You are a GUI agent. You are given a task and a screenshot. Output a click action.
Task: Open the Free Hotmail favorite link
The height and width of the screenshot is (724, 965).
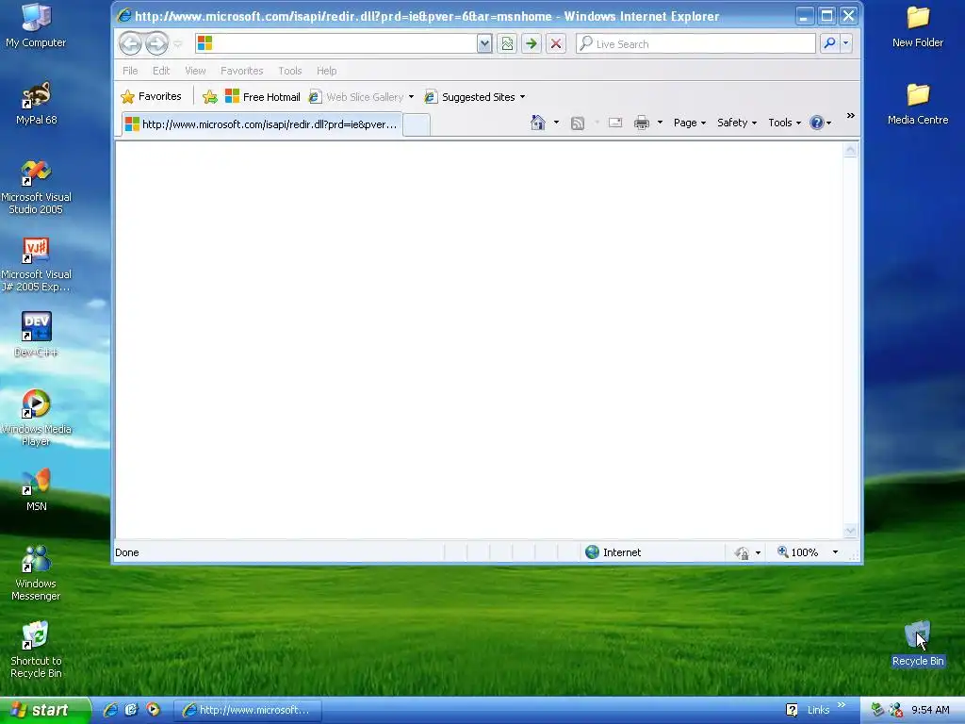pyautogui.click(x=263, y=97)
